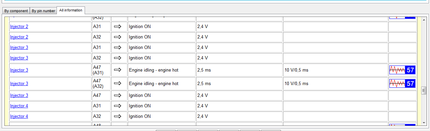
Task: Click signal arrow icon in Injector 4 A32 row
Action: pos(117,116)
